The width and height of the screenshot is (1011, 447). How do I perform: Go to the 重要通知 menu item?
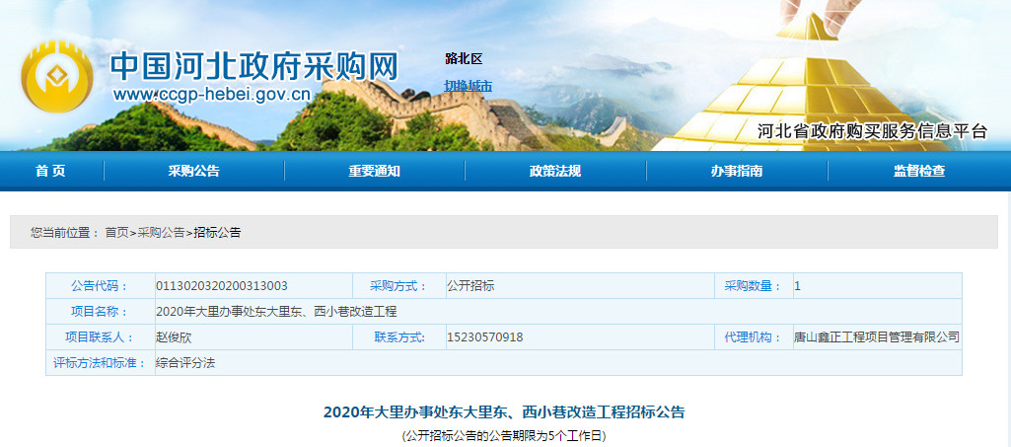[374, 171]
